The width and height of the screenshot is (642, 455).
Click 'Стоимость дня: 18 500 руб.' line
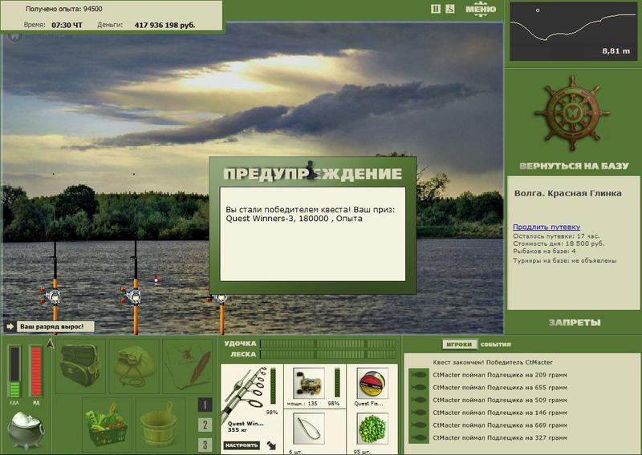click(559, 244)
